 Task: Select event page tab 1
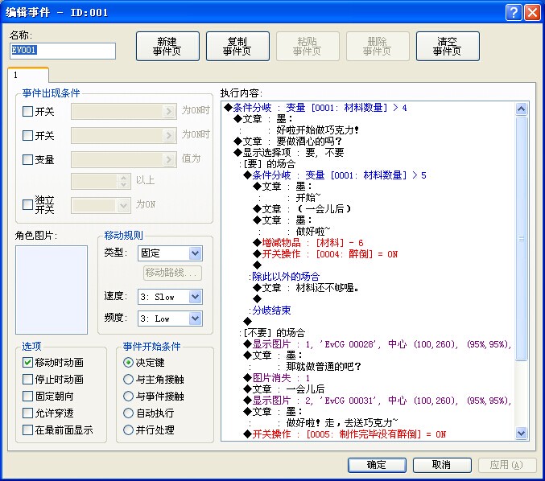[x=28, y=75]
